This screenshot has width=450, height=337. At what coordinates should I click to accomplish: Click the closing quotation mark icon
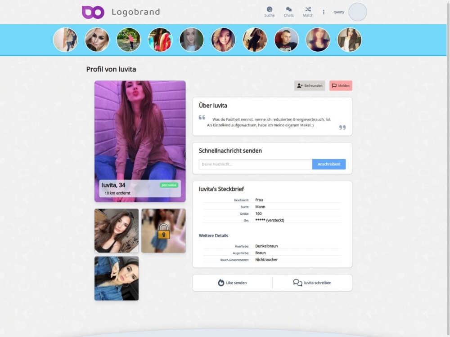tap(342, 128)
